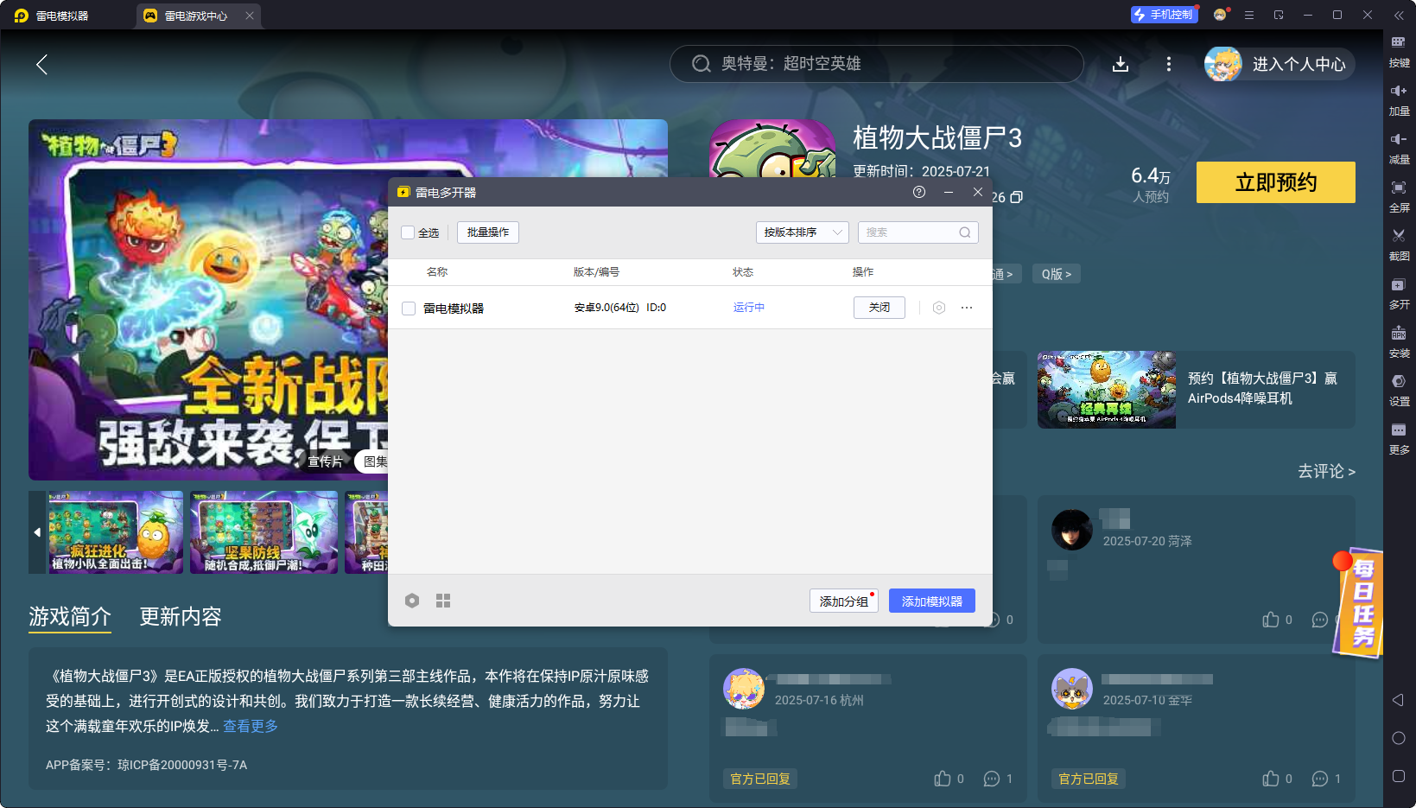The image size is (1416, 808).
Task: Open the Q版 dropdown
Action: 1056,273
